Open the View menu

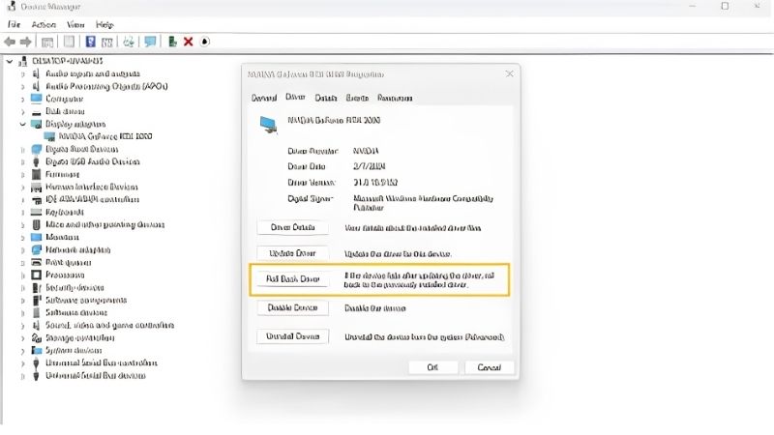[75, 25]
